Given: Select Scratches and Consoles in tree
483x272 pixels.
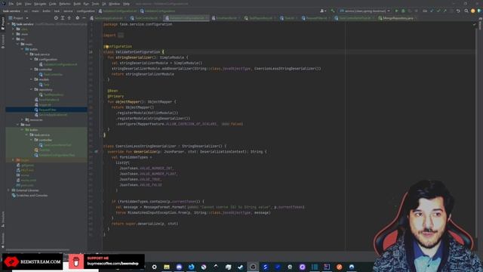Looking at the screenshot, I should [x=32, y=196].
